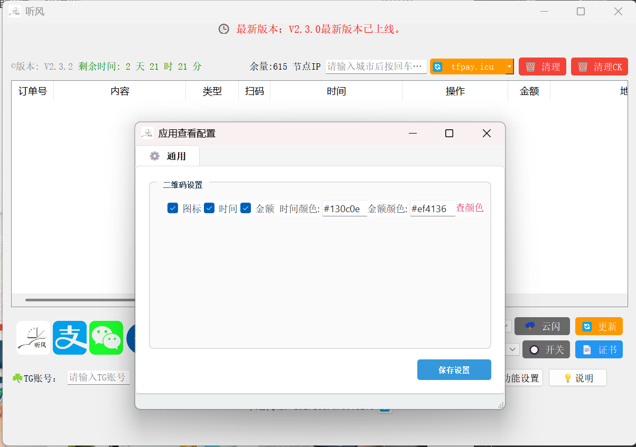Click the 保存设置 save button

pos(454,370)
